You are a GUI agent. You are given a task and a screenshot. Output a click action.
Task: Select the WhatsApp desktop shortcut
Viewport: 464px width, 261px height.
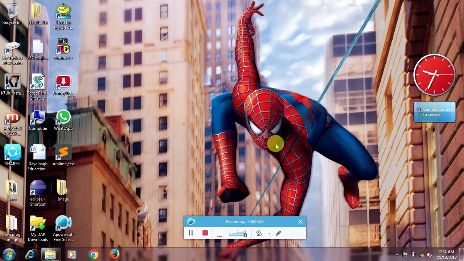pyautogui.click(x=63, y=120)
